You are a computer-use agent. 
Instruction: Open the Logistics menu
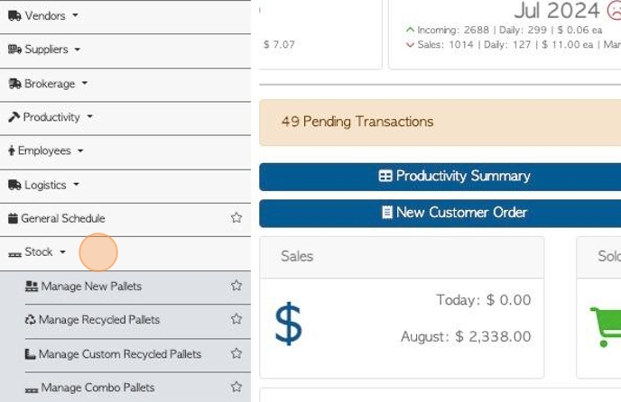point(44,185)
